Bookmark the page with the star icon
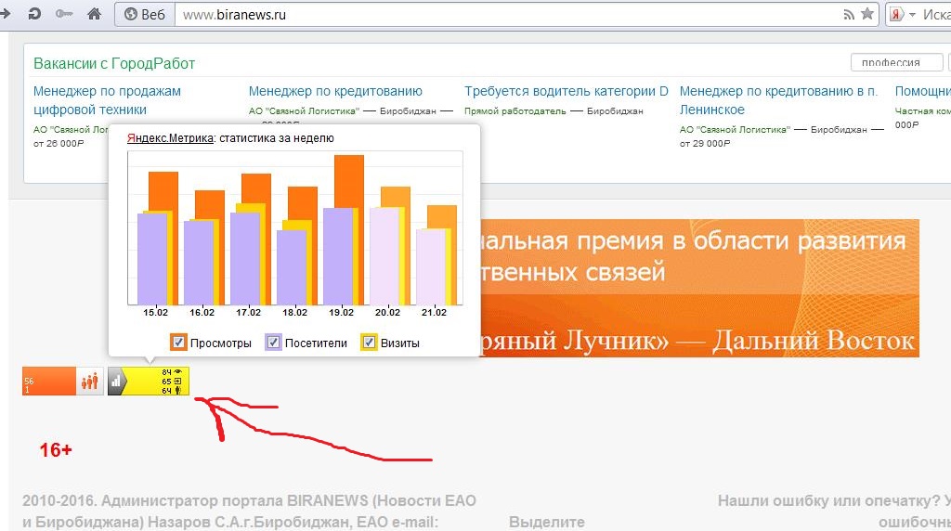Screen dimensions: 951x531 coord(867,14)
